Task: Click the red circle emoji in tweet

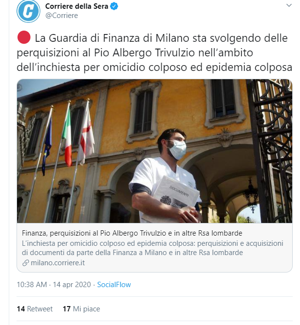Action: click(x=24, y=37)
